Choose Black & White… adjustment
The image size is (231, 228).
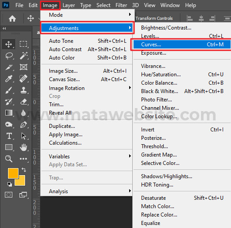(182, 91)
